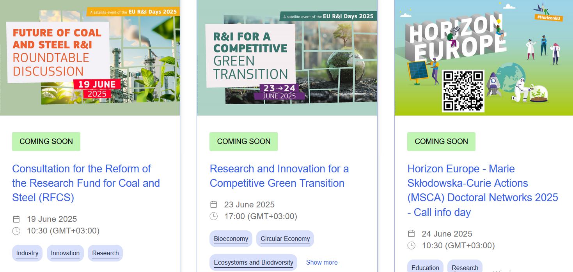Open Horizon Europe MSCA Doctoral Networks info day

click(x=483, y=190)
